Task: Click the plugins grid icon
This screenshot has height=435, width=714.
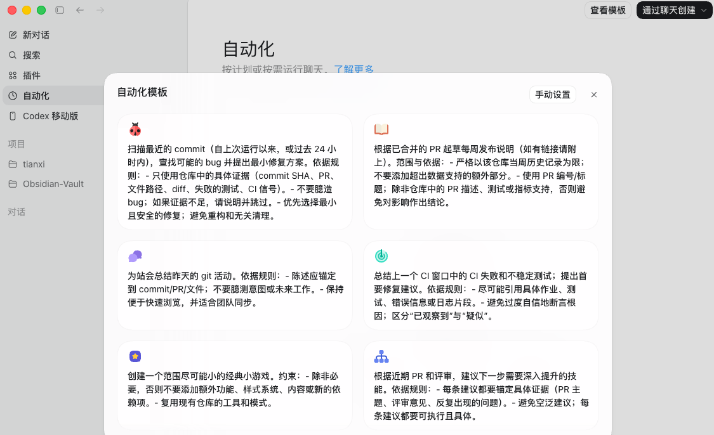Action: (x=13, y=75)
